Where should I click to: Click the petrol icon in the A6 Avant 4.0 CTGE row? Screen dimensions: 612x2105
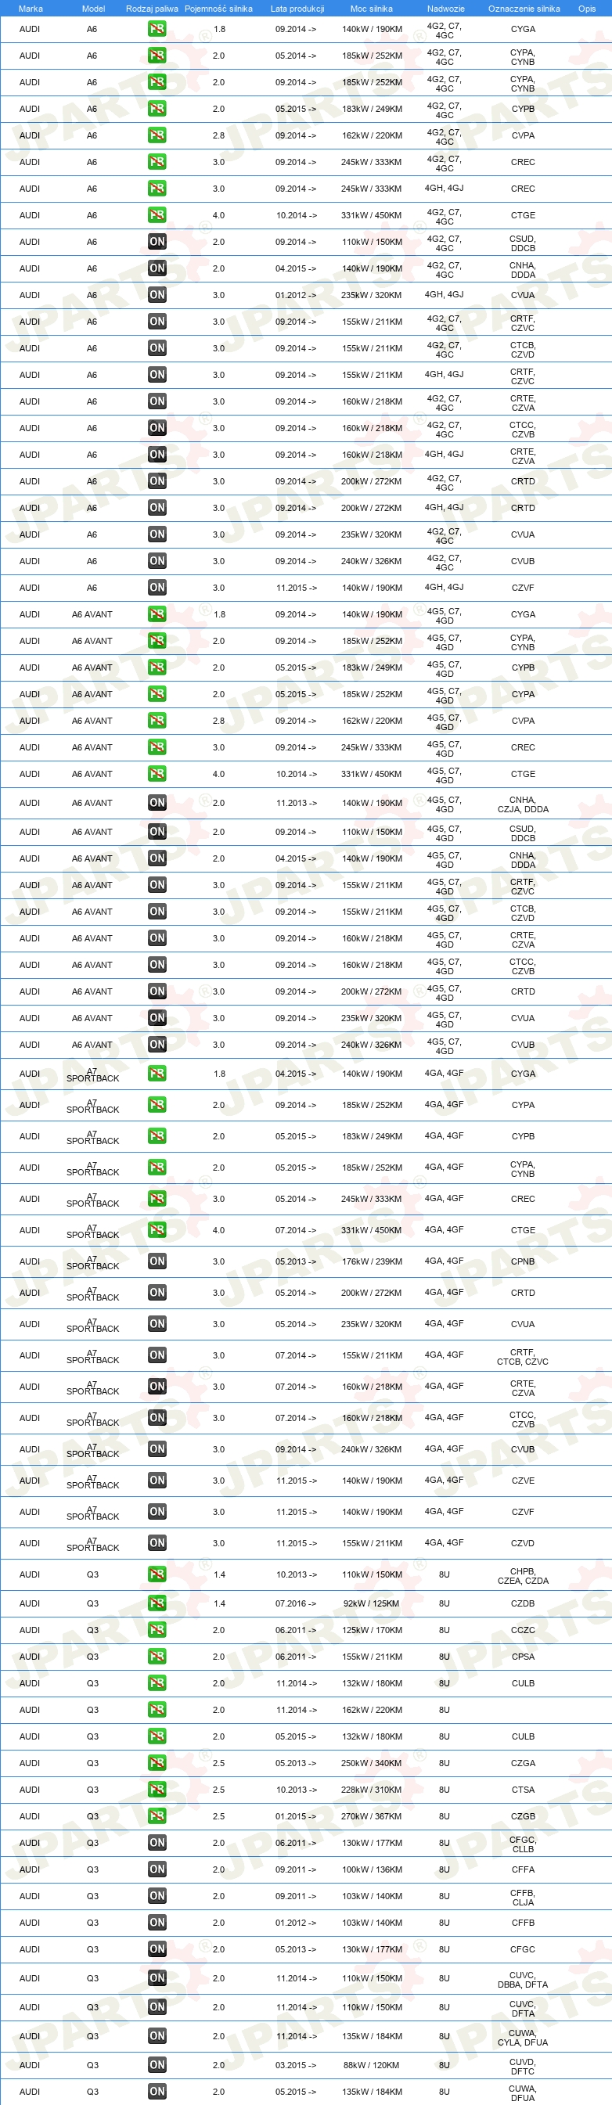pyautogui.click(x=157, y=773)
